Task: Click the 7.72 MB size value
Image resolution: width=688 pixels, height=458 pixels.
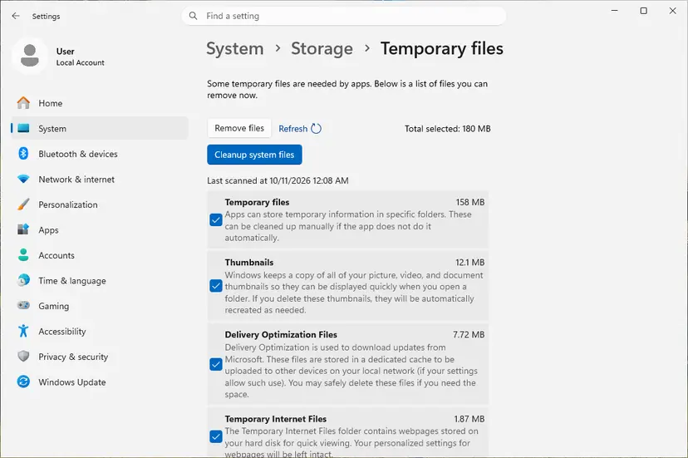Action: click(469, 334)
